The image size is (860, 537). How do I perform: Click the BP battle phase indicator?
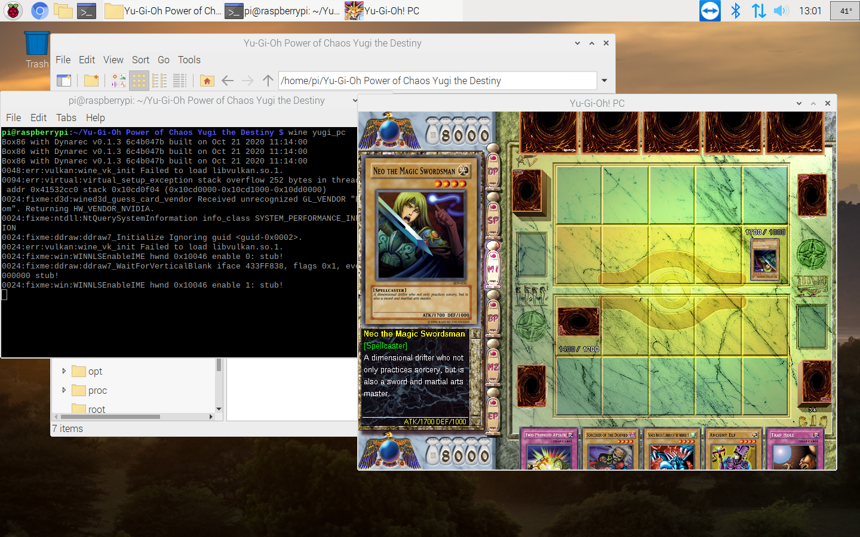click(x=493, y=318)
